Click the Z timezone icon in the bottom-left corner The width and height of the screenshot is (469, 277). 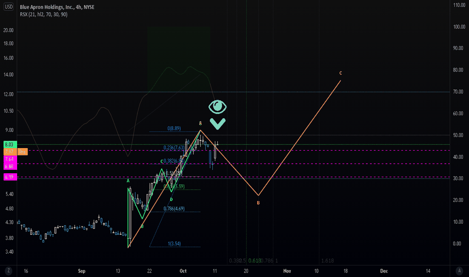9,271
